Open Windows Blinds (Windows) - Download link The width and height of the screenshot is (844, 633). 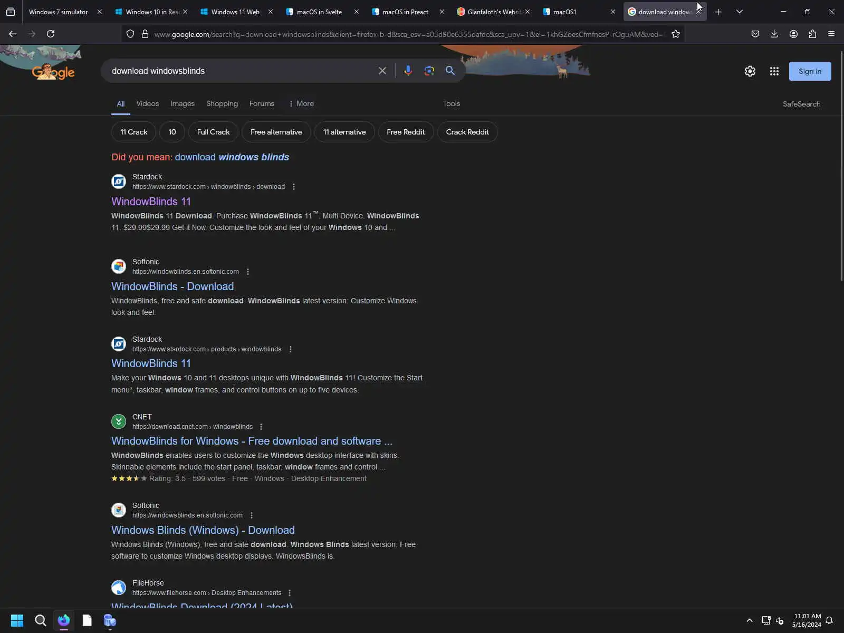pos(203,530)
